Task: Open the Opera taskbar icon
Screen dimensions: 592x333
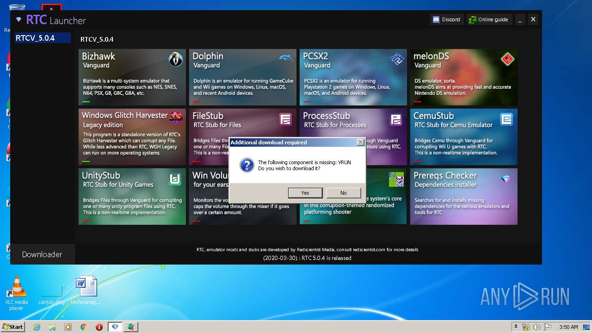Action: 99,327
